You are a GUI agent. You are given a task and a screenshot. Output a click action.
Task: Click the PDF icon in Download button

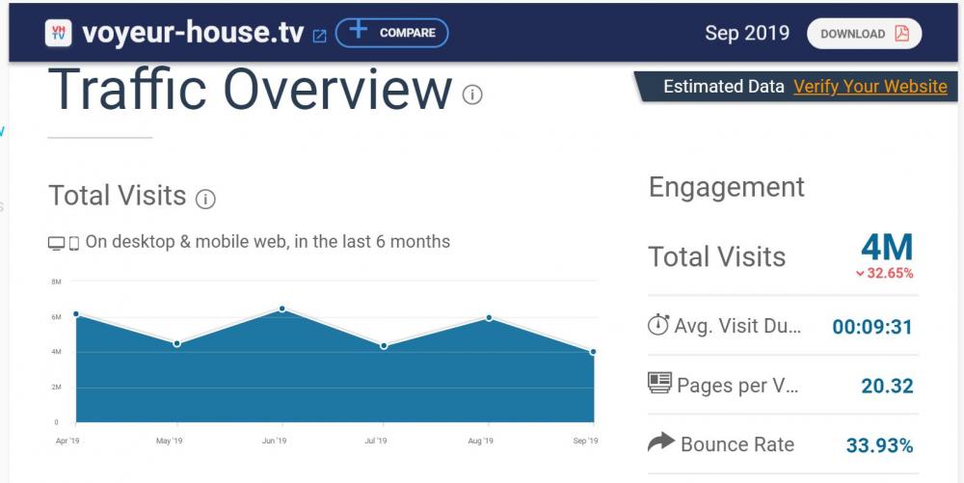click(x=901, y=34)
